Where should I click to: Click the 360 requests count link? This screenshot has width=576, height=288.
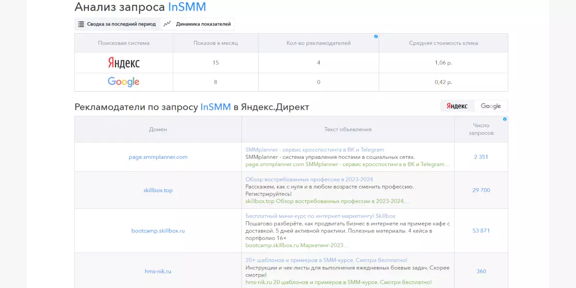pos(481,271)
